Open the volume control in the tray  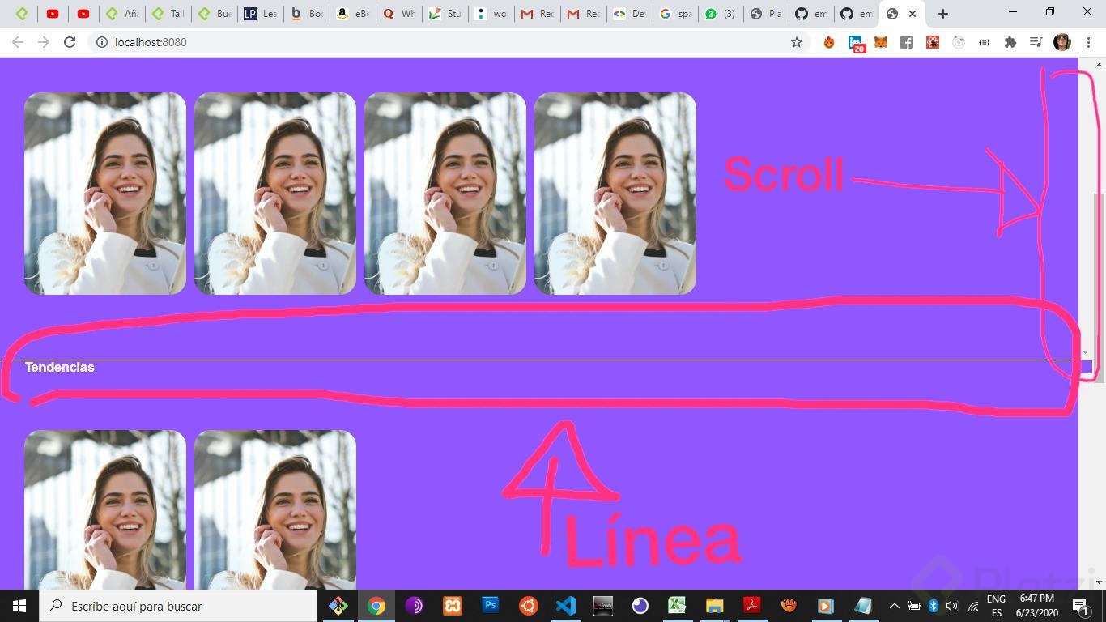click(x=952, y=606)
